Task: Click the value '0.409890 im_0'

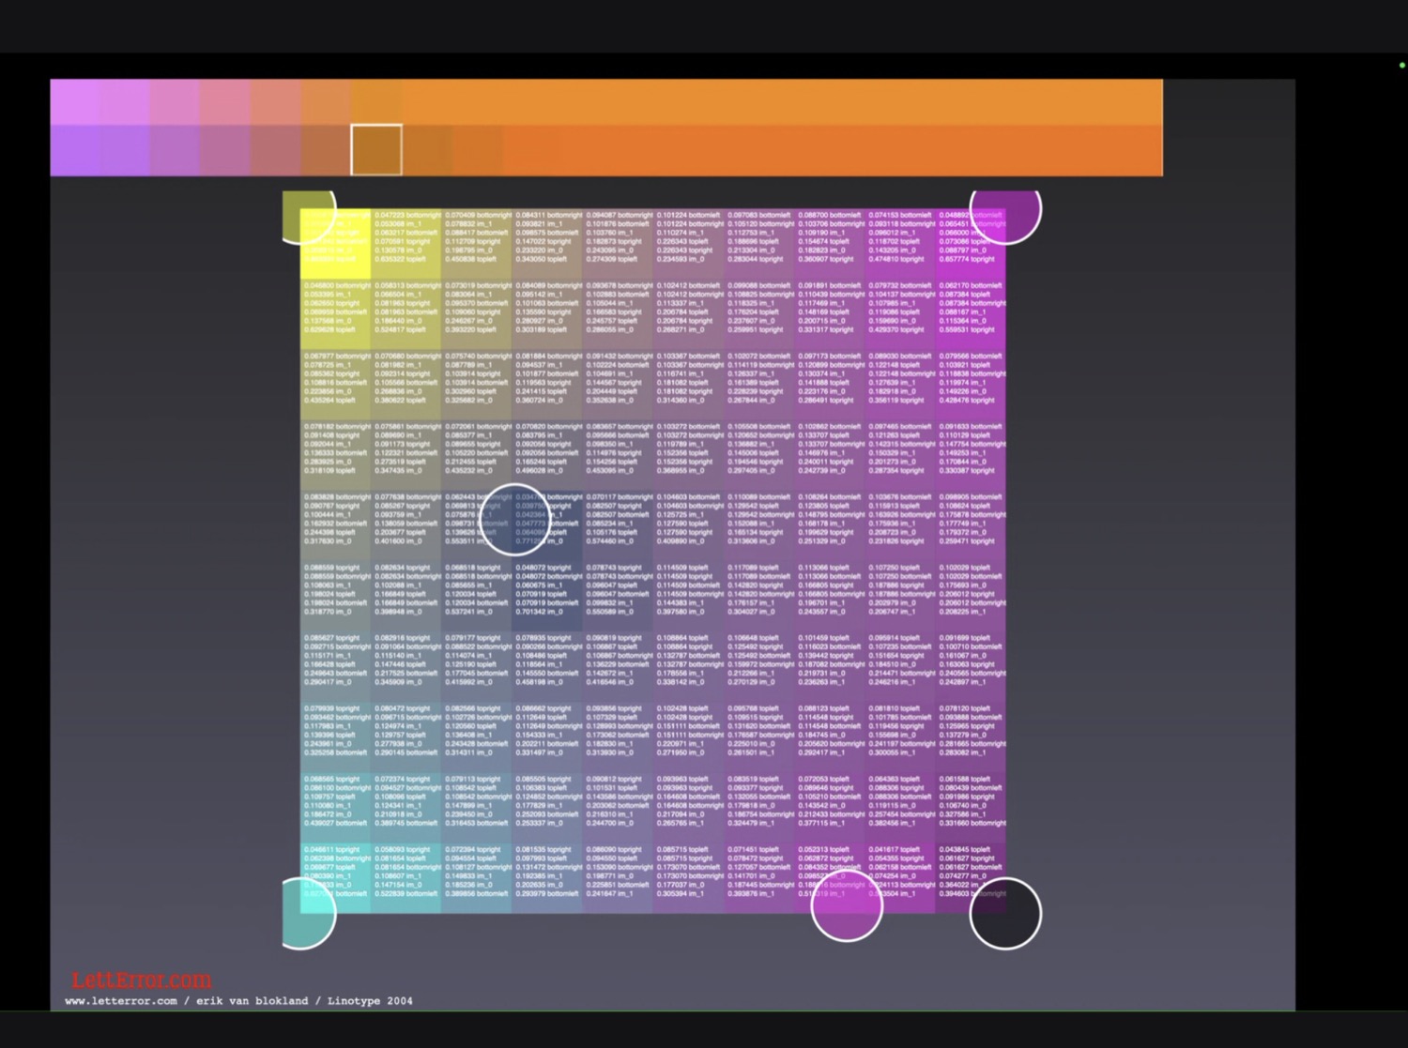Action: pos(681,540)
